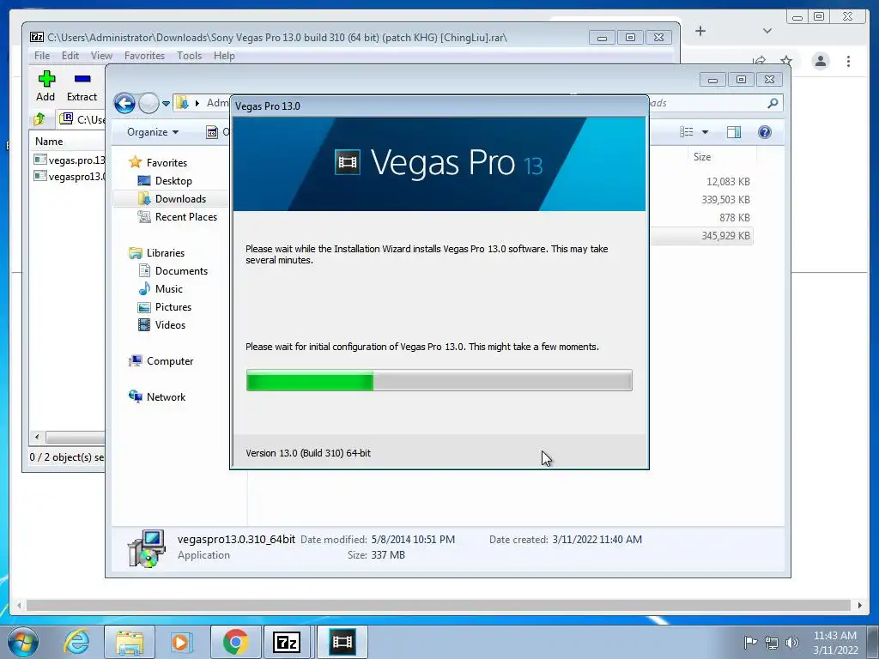Click the Explorer search magnifier icon
879x659 pixels.
pyautogui.click(x=773, y=103)
